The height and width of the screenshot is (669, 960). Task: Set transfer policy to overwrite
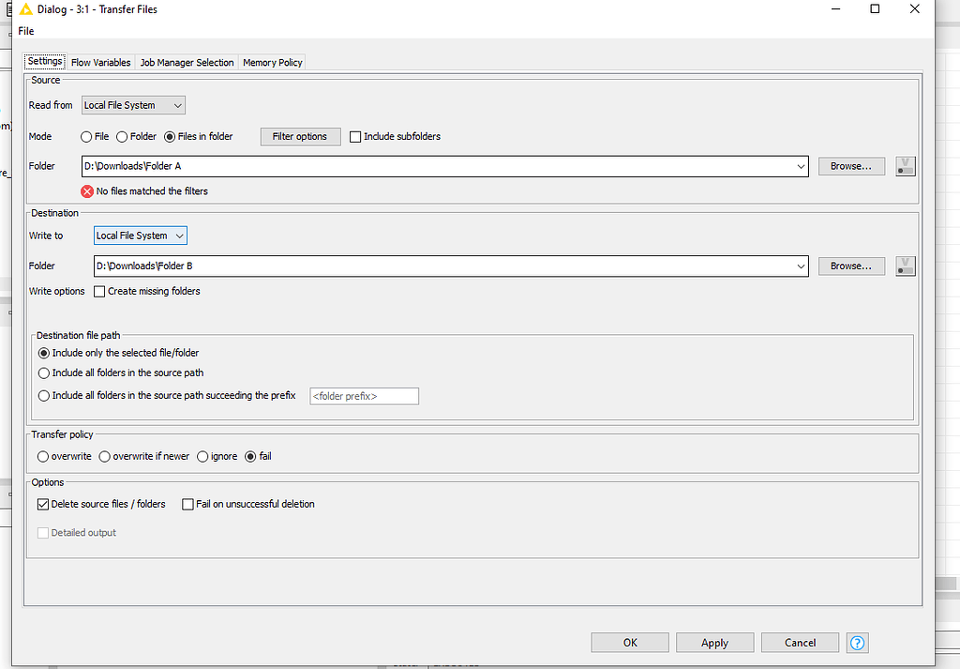tap(43, 456)
